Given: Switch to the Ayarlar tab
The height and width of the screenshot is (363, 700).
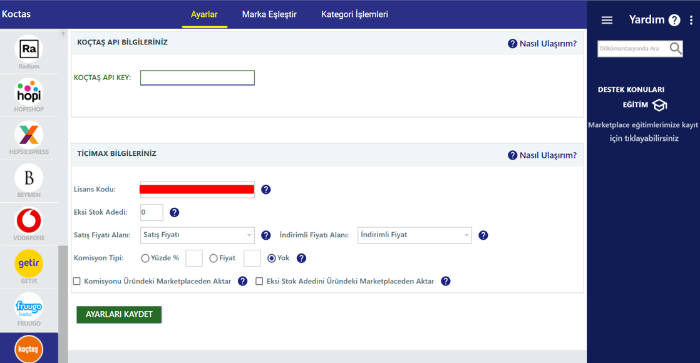Looking at the screenshot, I should 204,14.
